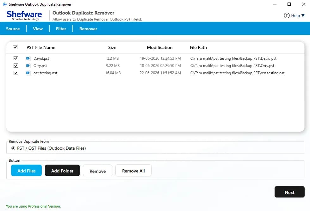Minimize the Shefware window
Viewport: 310px width, 211px height.
pyautogui.click(x=275, y=4)
